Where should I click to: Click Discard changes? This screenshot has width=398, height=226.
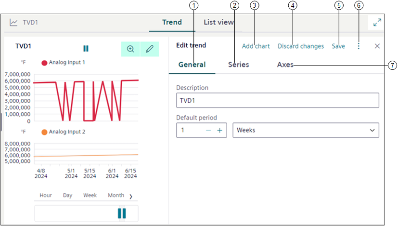[x=301, y=46]
